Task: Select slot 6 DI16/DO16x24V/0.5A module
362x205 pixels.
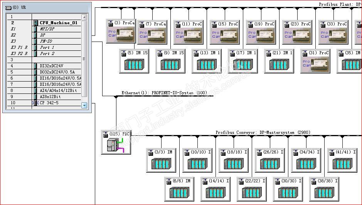Action: tap(44, 78)
